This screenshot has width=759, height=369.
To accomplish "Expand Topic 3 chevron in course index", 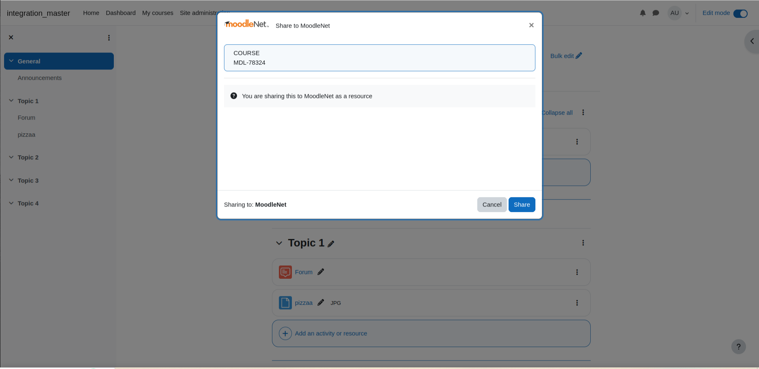I will pos(11,180).
